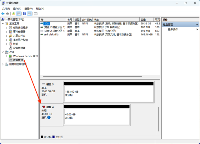The height and width of the screenshot is (144, 200).
Task: Expand the 任务计划程序 node
Action: coord(7,28)
